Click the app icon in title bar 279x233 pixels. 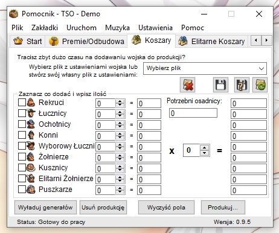pyautogui.click(x=14, y=14)
